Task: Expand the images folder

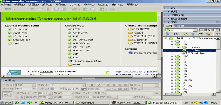Action: 179,47
